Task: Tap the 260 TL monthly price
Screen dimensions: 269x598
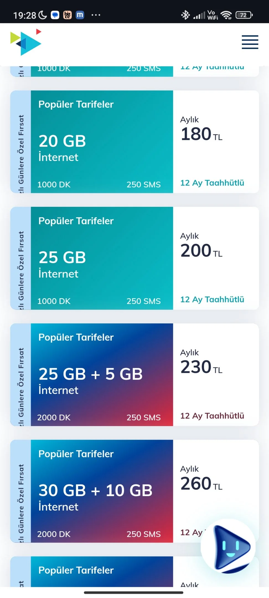Action: pos(201,484)
